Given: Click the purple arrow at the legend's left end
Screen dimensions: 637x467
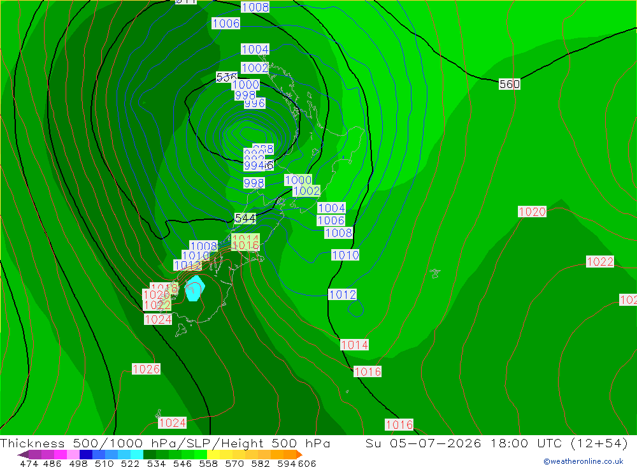Looking at the screenshot, I should tap(23, 454).
